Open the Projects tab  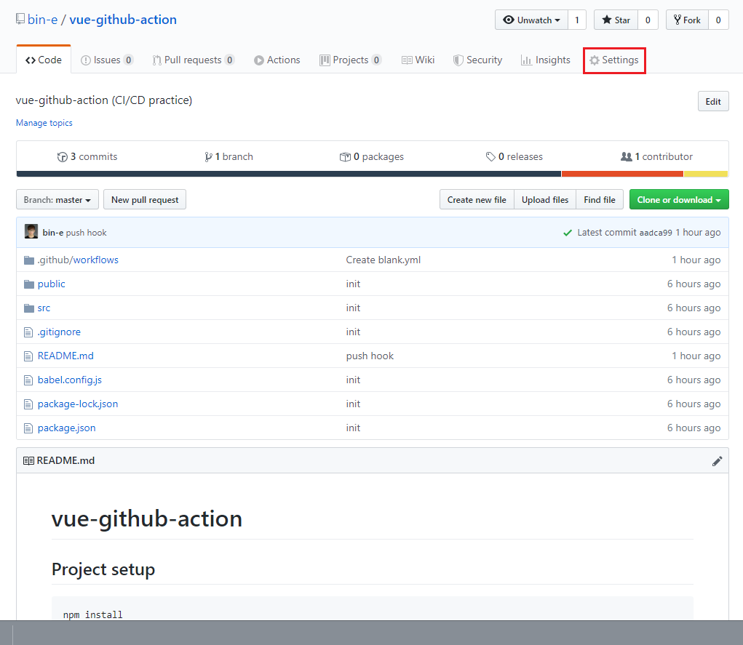pyautogui.click(x=351, y=60)
